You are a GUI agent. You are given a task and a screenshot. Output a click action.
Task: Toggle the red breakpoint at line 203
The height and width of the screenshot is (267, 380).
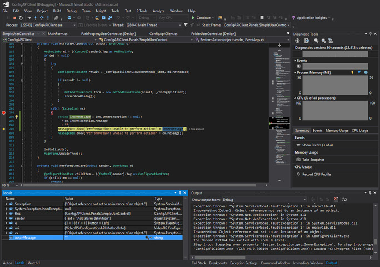[x=4, y=113]
